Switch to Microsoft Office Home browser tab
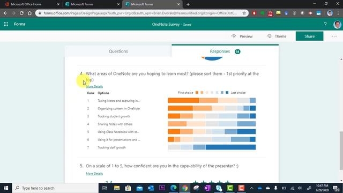This screenshot has width=343, height=193. [x=32, y=4]
